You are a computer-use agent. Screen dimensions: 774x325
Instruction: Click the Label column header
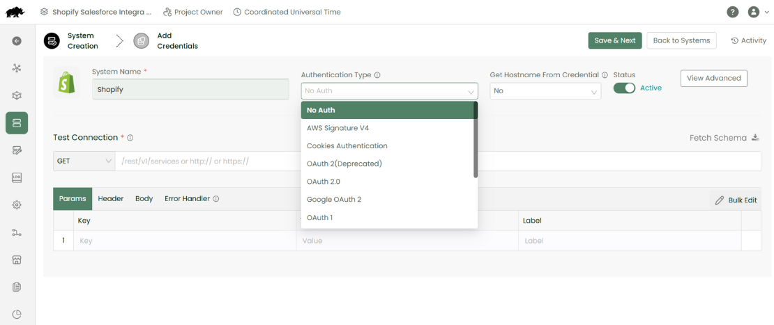tap(532, 221)
